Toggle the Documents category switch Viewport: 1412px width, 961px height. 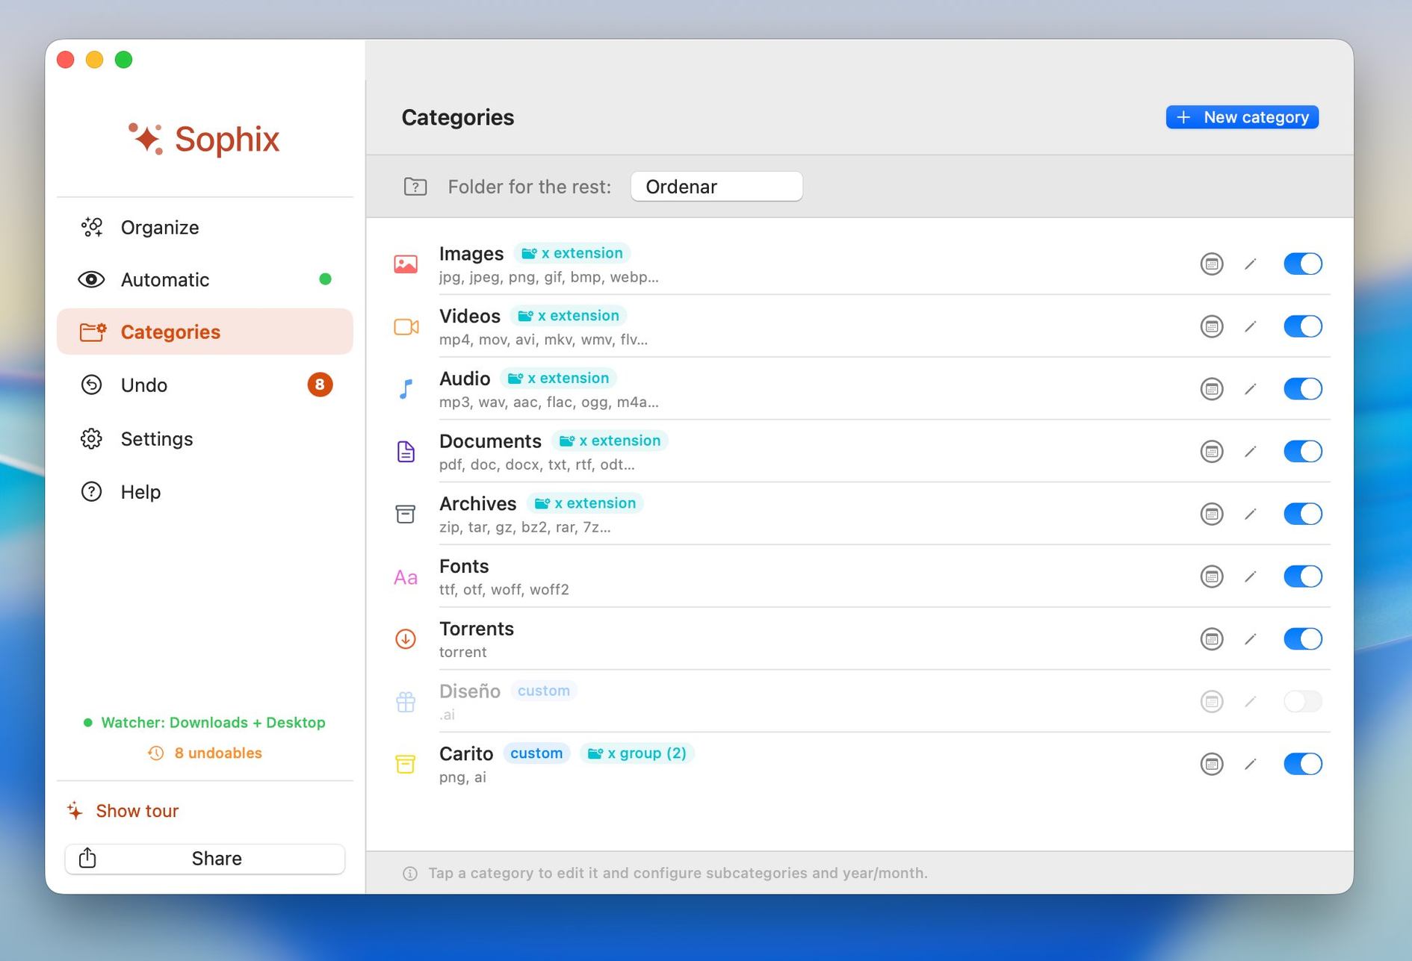tap(1302, 451)
